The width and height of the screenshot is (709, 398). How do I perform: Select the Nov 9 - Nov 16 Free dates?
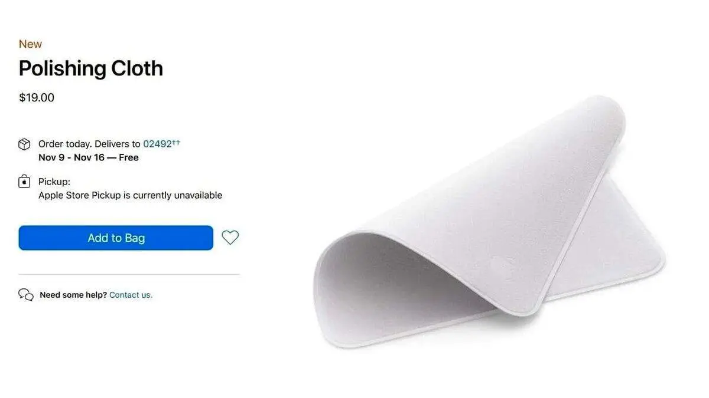[x=89, y=157]
